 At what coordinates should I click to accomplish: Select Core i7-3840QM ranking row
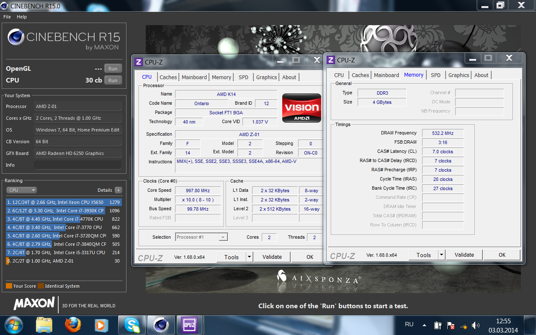[64, 244]
